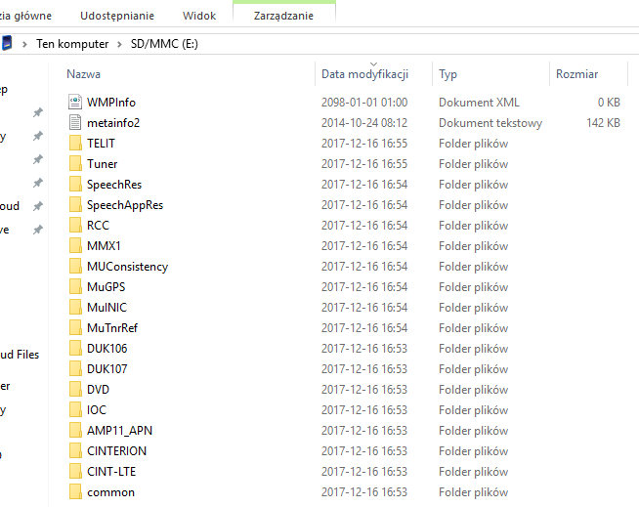Click the CINTERION folder icon
Image resolution: width=639 pixels, height=507 pixels.
[76, 451]
